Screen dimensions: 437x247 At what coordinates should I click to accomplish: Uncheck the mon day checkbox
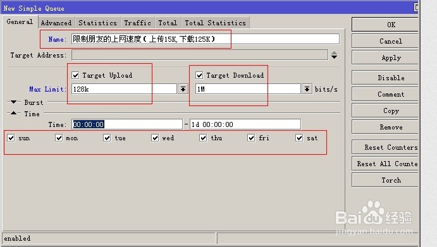coord(59,138)
